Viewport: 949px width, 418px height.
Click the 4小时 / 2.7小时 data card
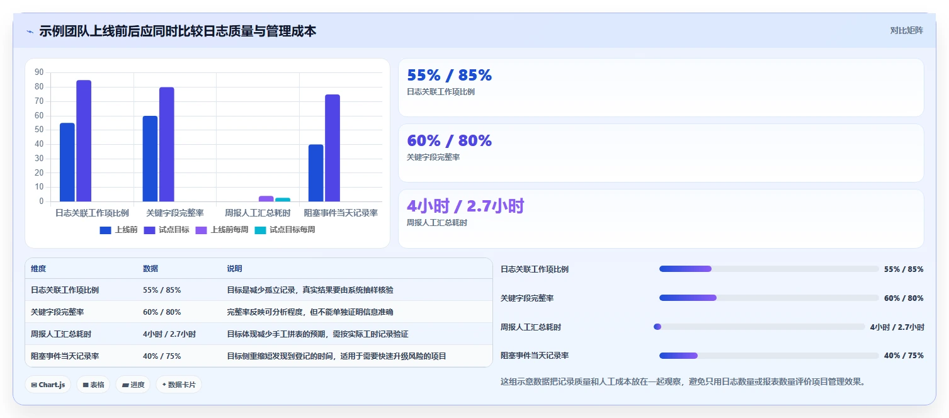pos(661,218)
